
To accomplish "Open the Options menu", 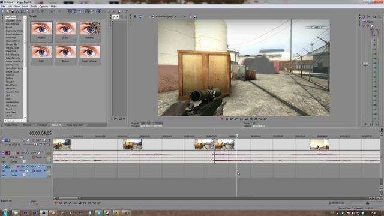I will click(44, 7).
